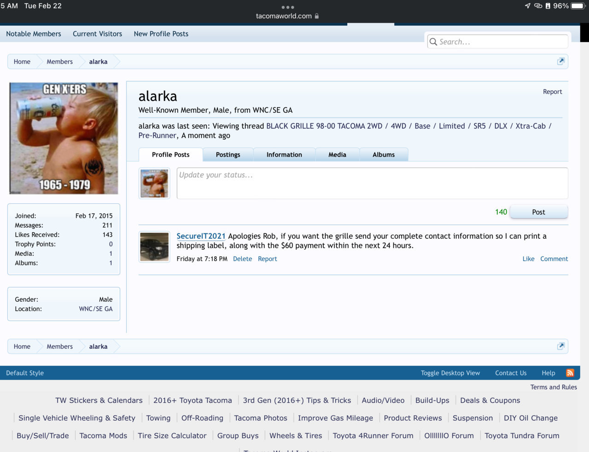
Task: Open Notable Members in the nav bar
Action: tap(34, 34)
